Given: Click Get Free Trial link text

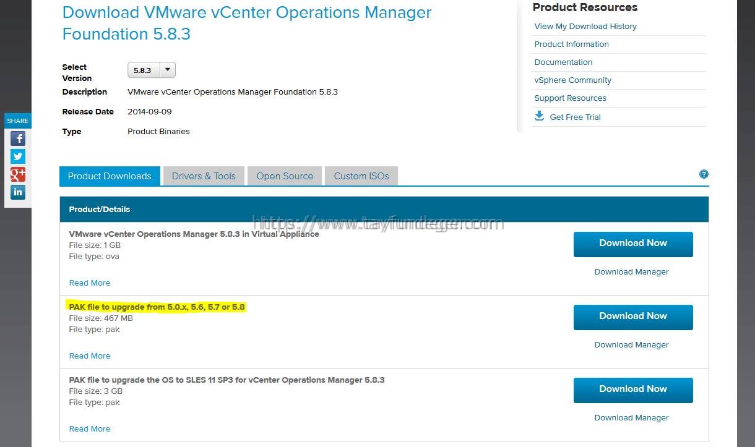Looking at the screenshot, I should pos(575,117).
